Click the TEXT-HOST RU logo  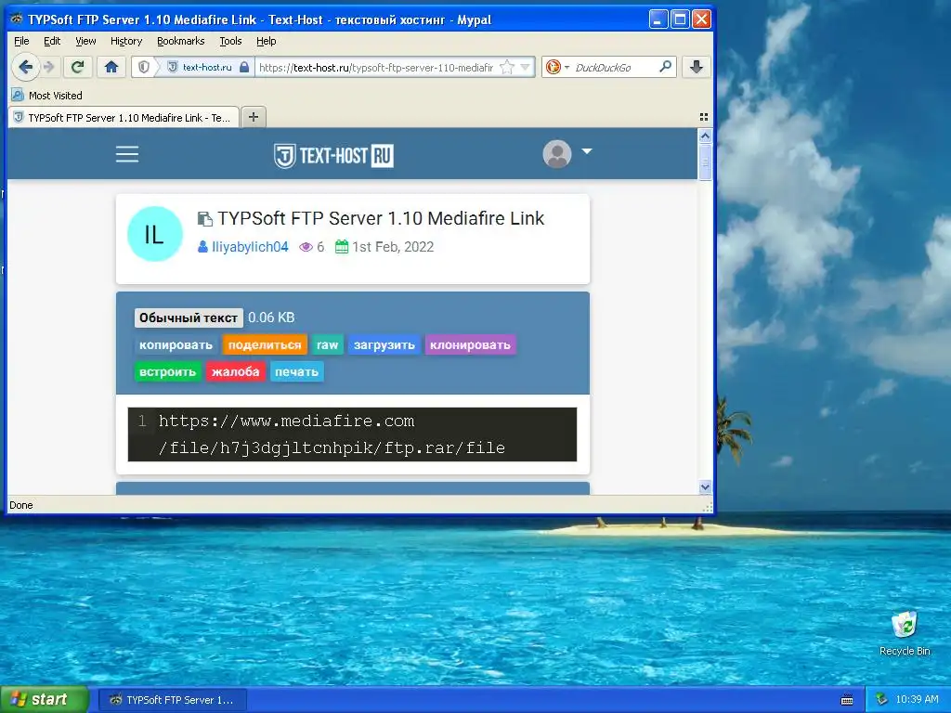pos(333,155)
